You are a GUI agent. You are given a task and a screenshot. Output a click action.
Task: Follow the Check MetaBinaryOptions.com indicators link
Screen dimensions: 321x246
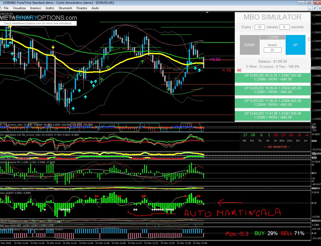coord(38,23)
